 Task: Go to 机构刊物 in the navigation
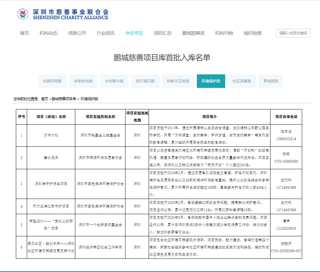(x=224, y=33)
